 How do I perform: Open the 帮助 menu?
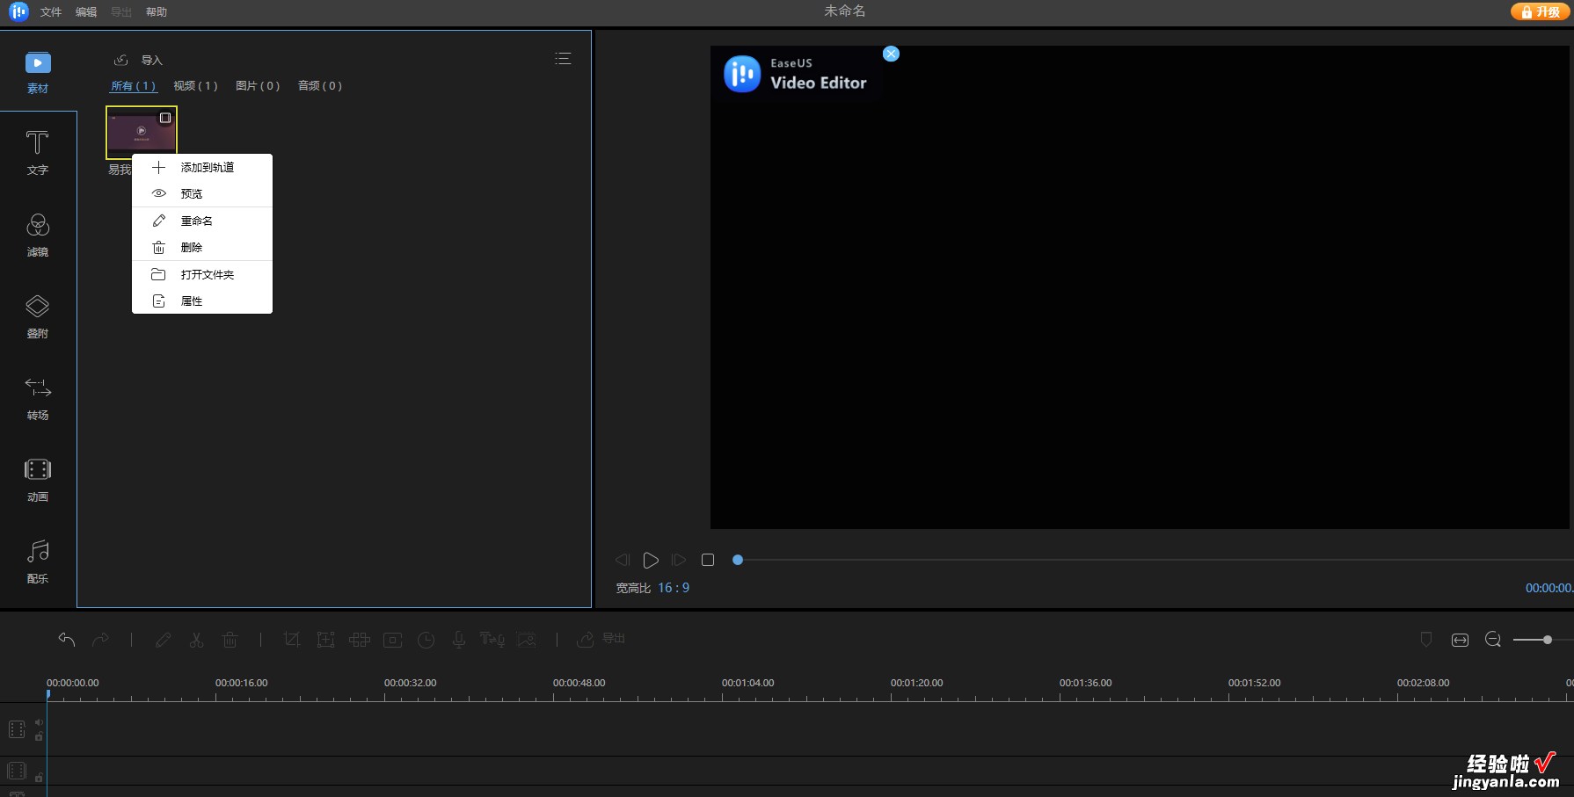[x=157, y=12]
